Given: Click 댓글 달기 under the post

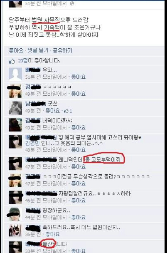Looking at the screenshot, I should (38, 50).
